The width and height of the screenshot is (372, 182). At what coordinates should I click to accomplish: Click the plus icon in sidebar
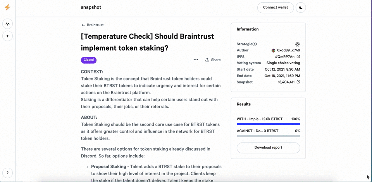8,36
